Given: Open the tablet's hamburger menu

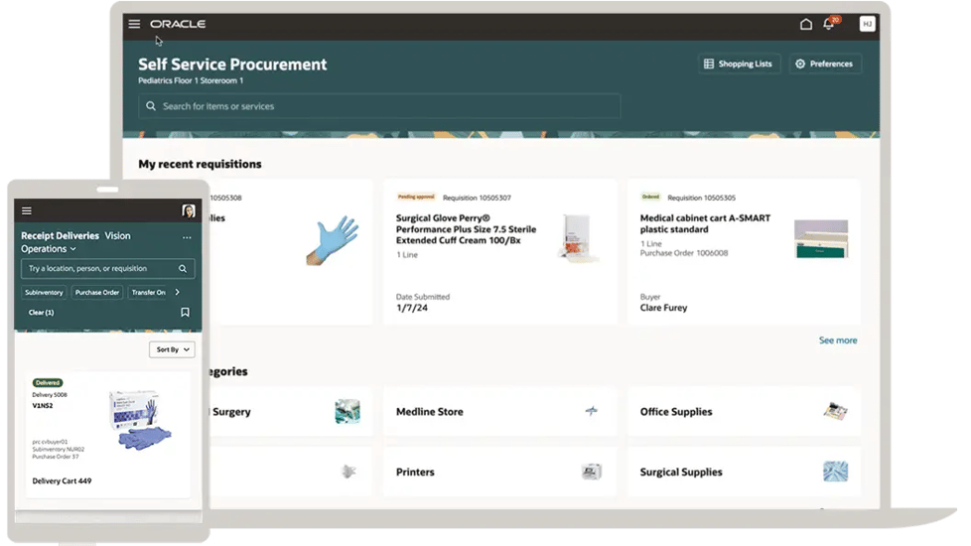Looking at the screenshot, I should click(27, 211).
